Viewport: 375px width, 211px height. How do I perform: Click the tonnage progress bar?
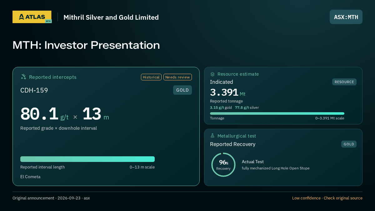(277, 113)
